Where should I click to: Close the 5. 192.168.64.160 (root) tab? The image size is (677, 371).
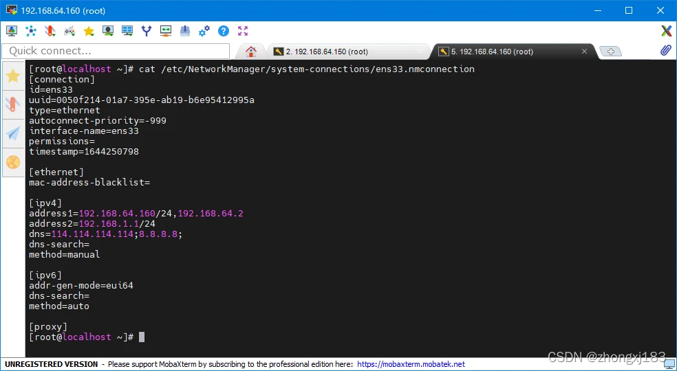[585, 52]
